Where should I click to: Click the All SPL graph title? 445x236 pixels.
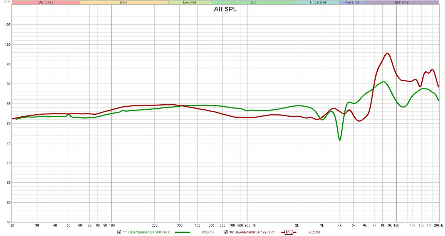[225, 9]
